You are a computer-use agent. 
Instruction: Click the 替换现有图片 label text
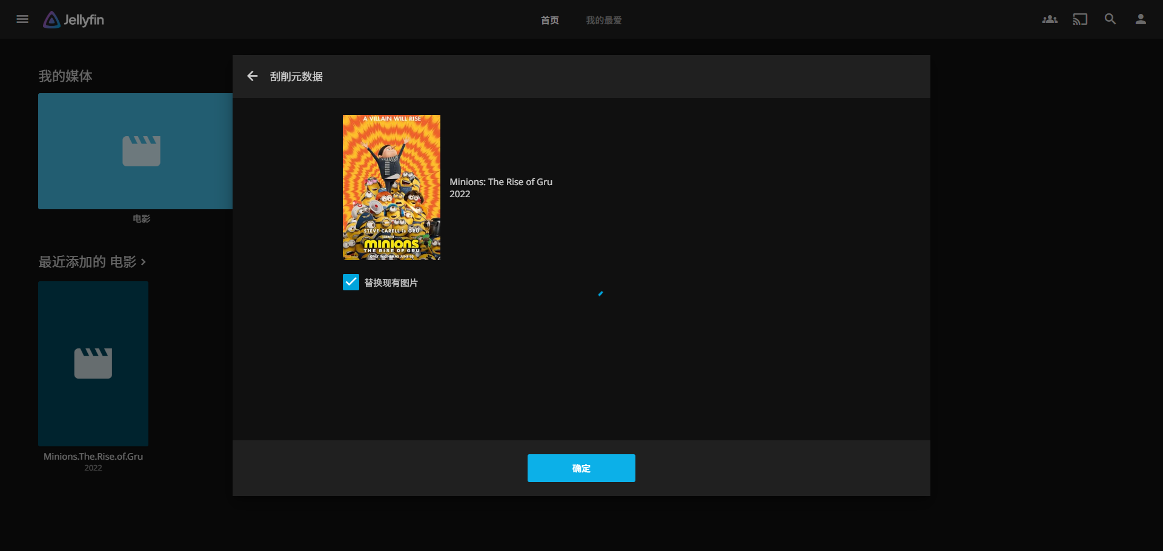[391, 283]
